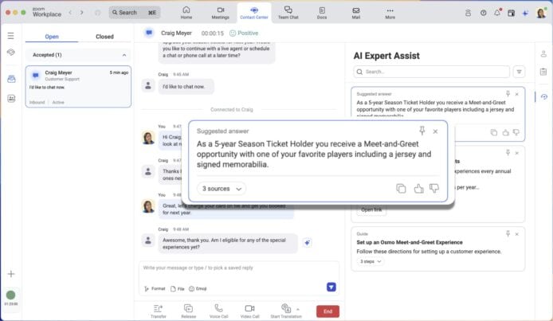This screenshot has height=321, width=553.
Task: Transfer the engagement to another agent
Action: (x=159, y=311)
